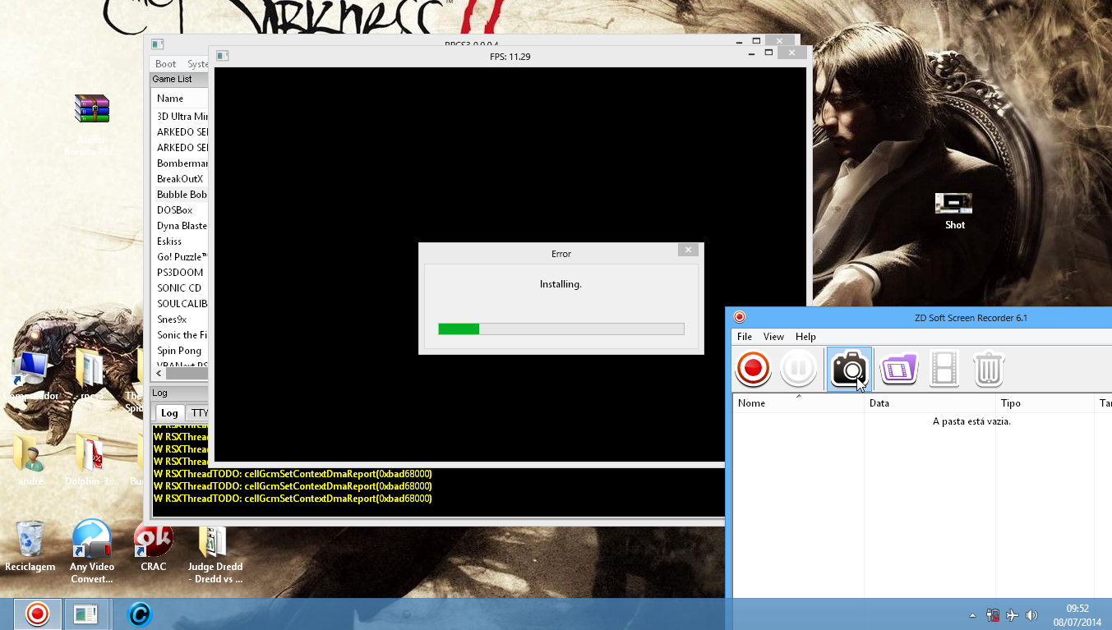This screenshot has height=630, width=1112.
Task: Click the trash can delete icon
Action: tap(989, 369)
